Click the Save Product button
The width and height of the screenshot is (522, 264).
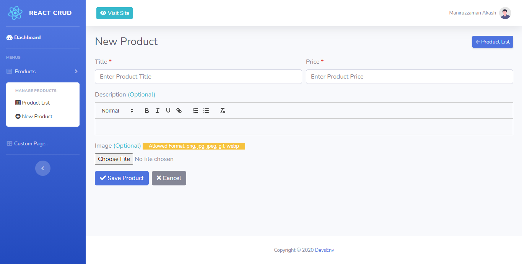pos(122,178)
